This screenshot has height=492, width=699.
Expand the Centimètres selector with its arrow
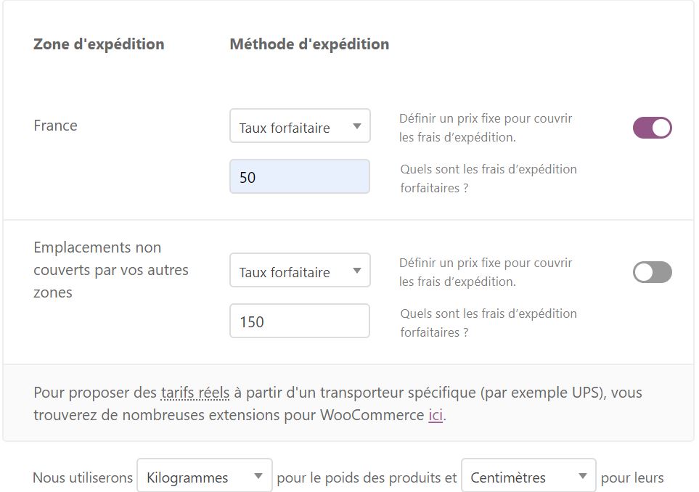583,477
